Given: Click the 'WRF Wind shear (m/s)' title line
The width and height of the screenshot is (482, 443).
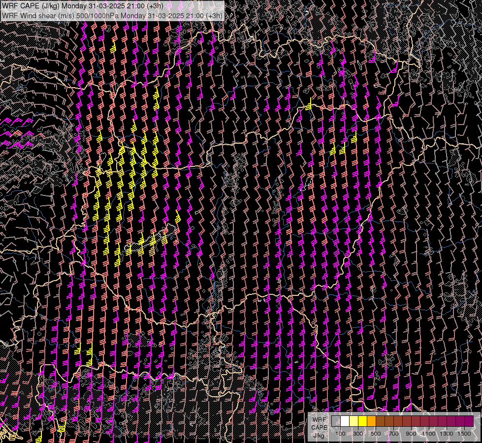Looking at the screenshot, I should point(112,15).
